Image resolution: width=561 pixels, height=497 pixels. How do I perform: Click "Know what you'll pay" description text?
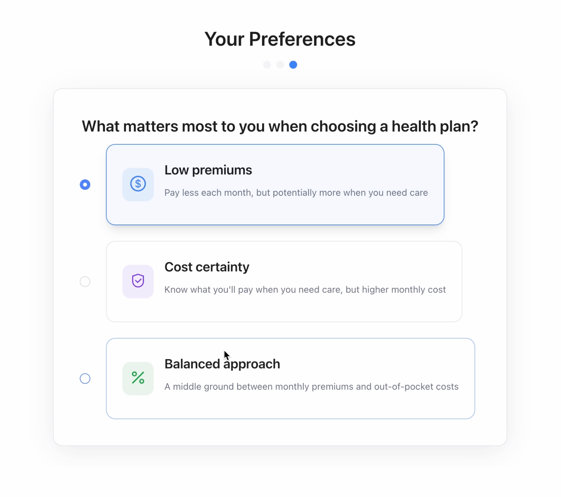point(305,289)
